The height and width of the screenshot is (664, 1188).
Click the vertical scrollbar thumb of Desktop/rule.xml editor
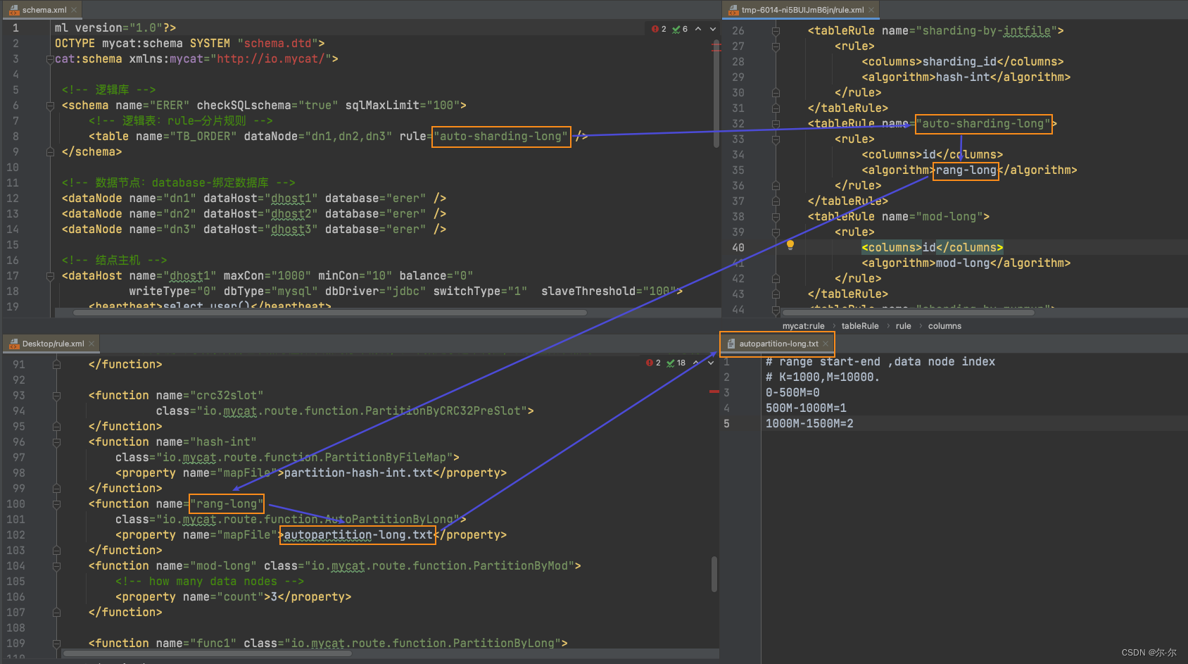coord(714,574)
